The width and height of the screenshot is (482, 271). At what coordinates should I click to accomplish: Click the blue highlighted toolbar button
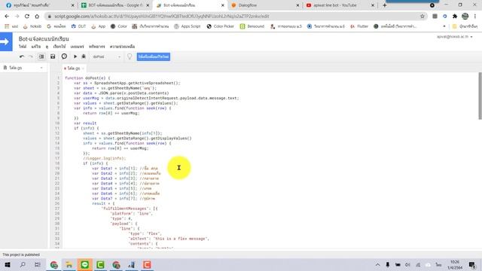pos(154,57)
